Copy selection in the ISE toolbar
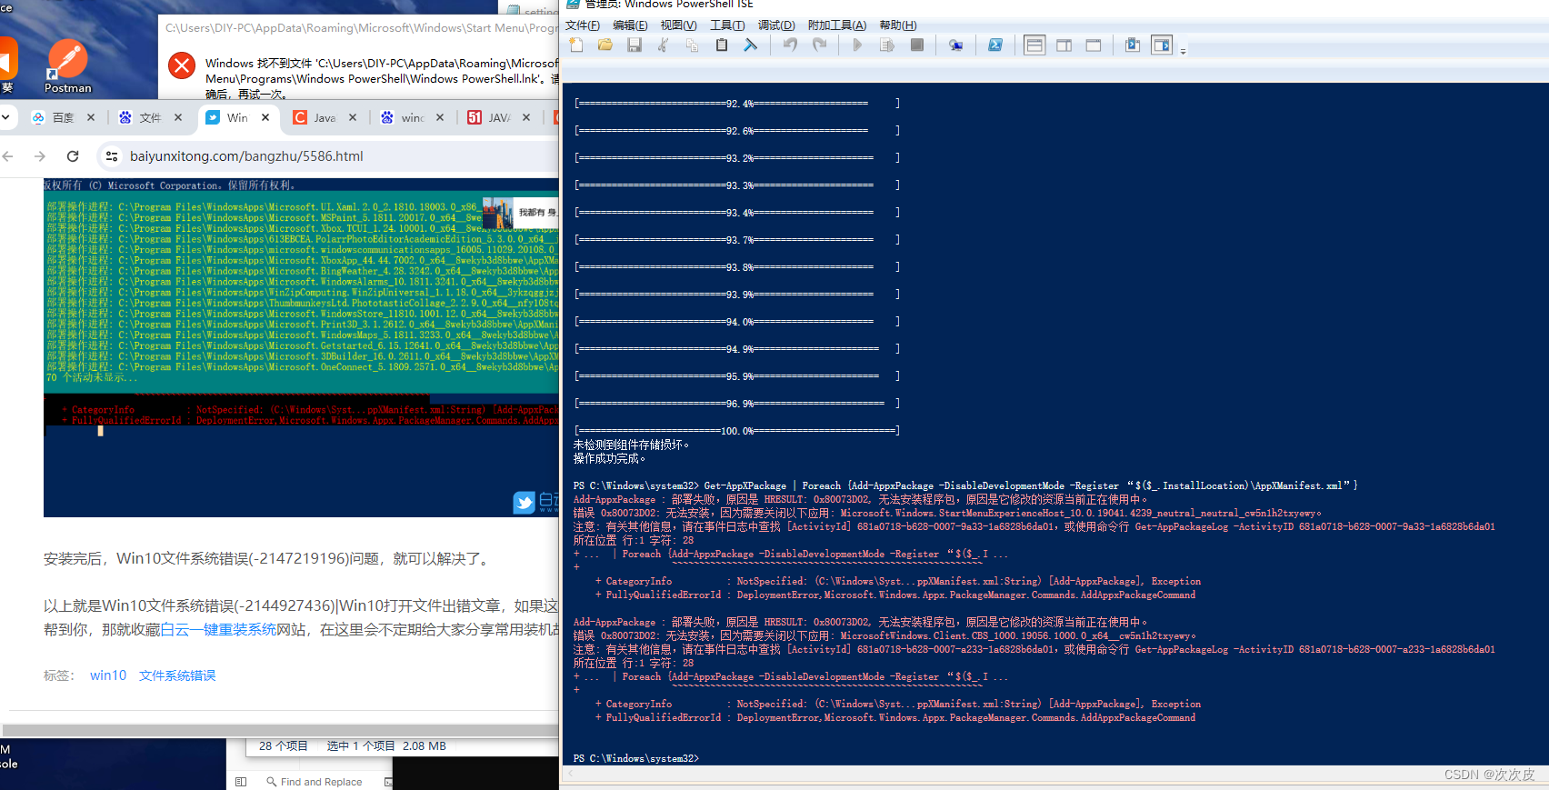The height and width of the screenshot is (790, 1549). pos(692,45)
